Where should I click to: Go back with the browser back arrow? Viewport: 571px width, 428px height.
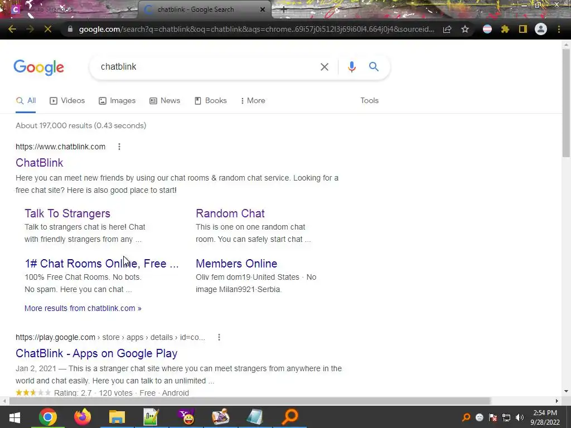pyautogui.click(x=12, y=29)
